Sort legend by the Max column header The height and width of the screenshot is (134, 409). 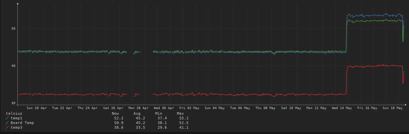coord(180,113)
